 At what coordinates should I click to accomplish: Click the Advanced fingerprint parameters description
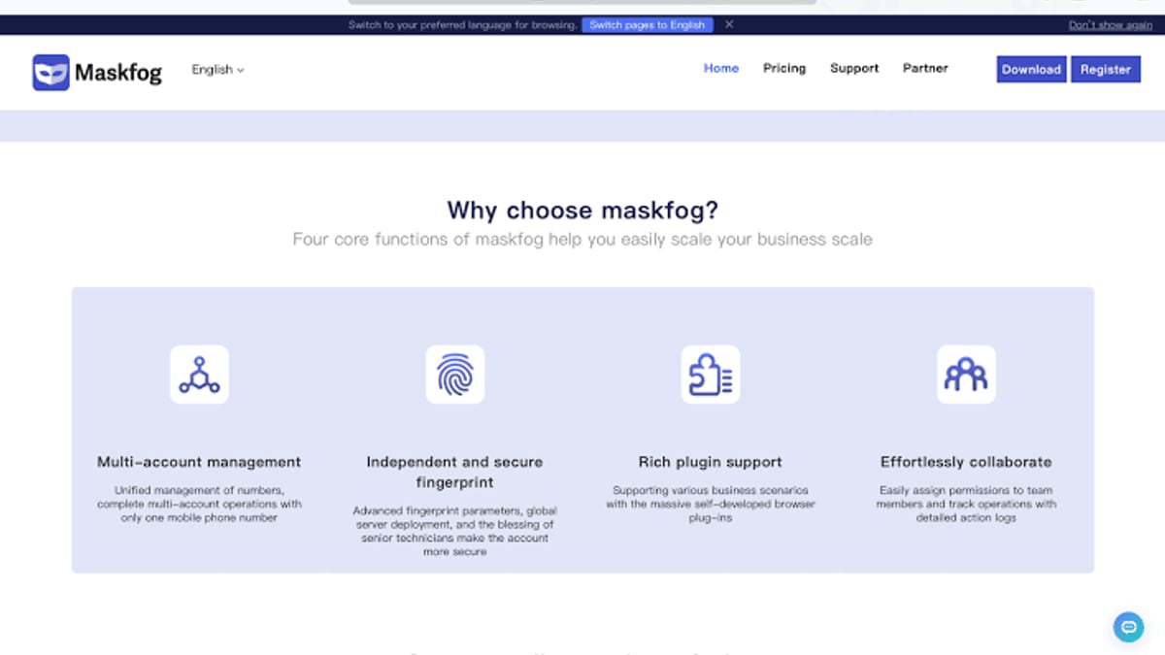point(454,531)
